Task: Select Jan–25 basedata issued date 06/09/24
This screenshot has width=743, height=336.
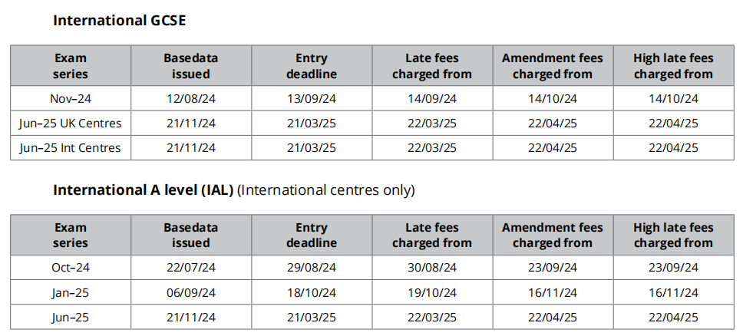Action: point(191,293)
